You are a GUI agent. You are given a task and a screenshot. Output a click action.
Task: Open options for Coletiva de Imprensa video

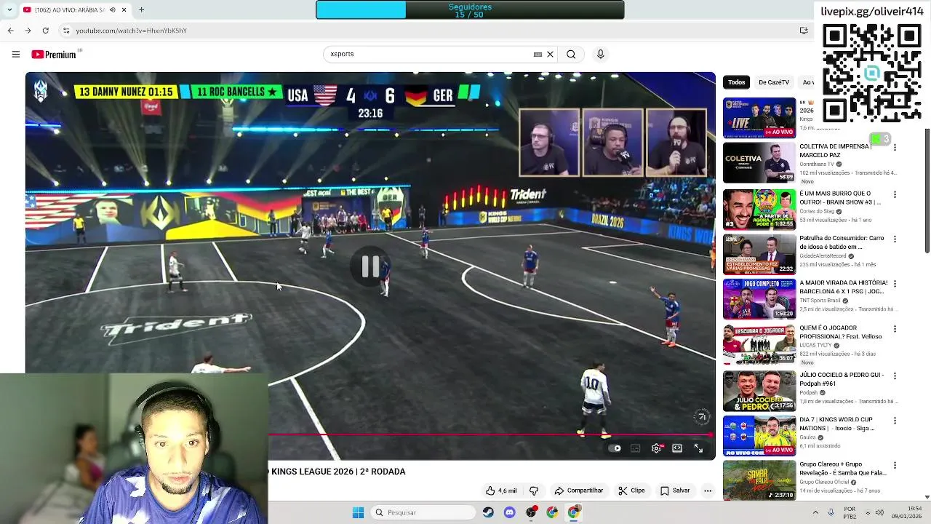(x=895, y=148)
